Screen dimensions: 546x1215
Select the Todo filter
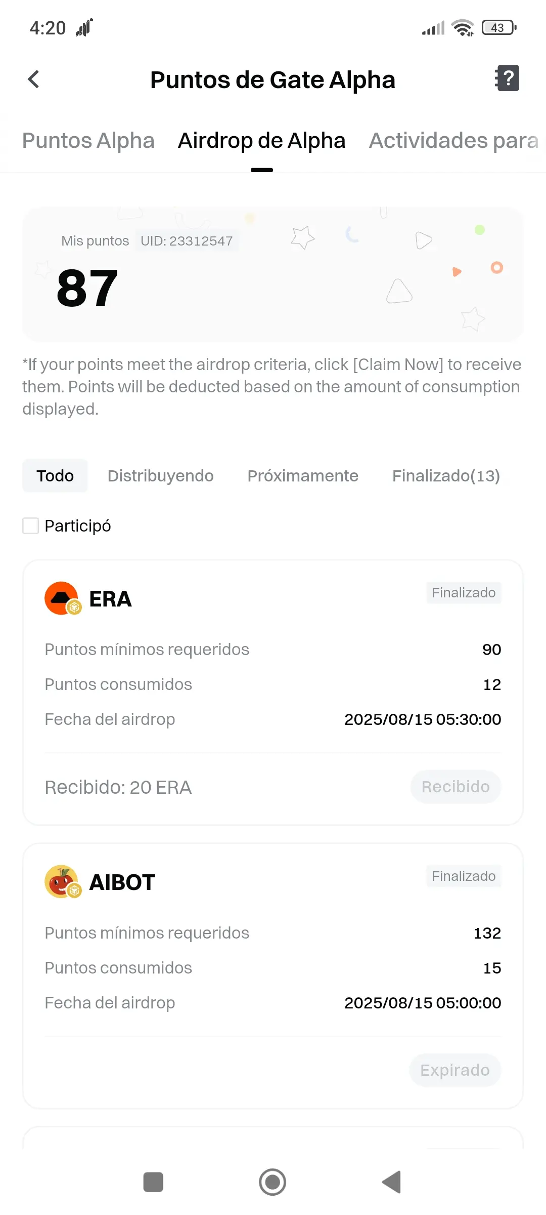click(55, 475)
